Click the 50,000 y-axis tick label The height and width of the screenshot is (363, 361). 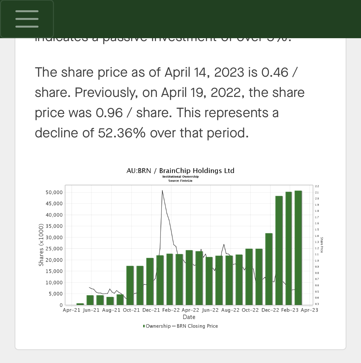click(54, 193)
